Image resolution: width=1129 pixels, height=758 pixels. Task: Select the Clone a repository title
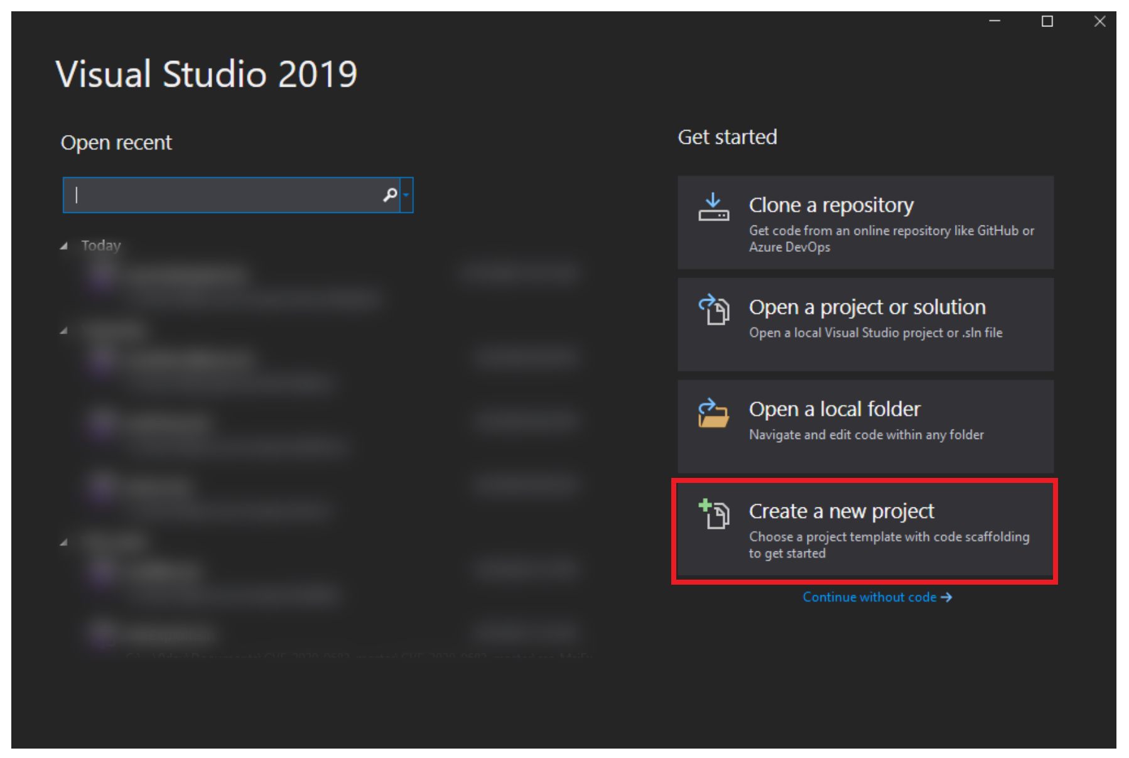tap(831, 205)
